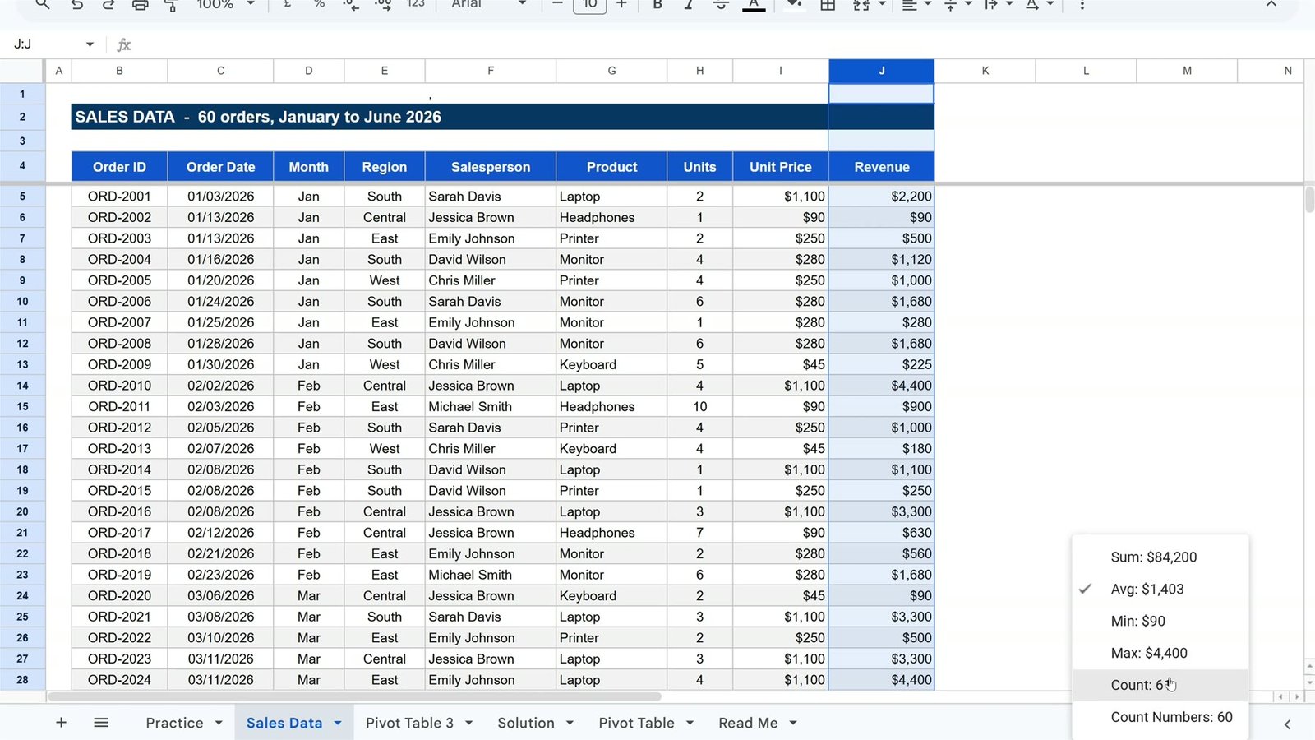Decrease decimal places
Viewport: 1315px width, 740px height.
coord(351,4)
